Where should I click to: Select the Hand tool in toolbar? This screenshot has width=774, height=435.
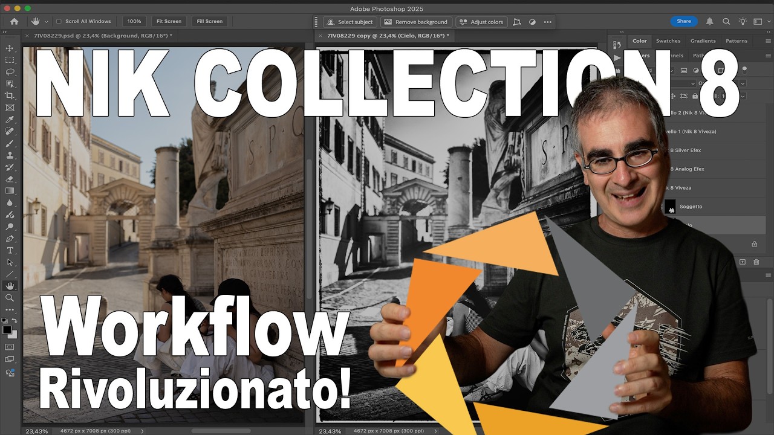[x=10, y=286]
